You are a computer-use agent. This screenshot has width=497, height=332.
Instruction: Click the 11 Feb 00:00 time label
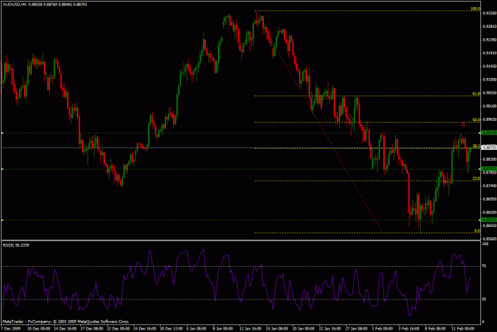463,329
